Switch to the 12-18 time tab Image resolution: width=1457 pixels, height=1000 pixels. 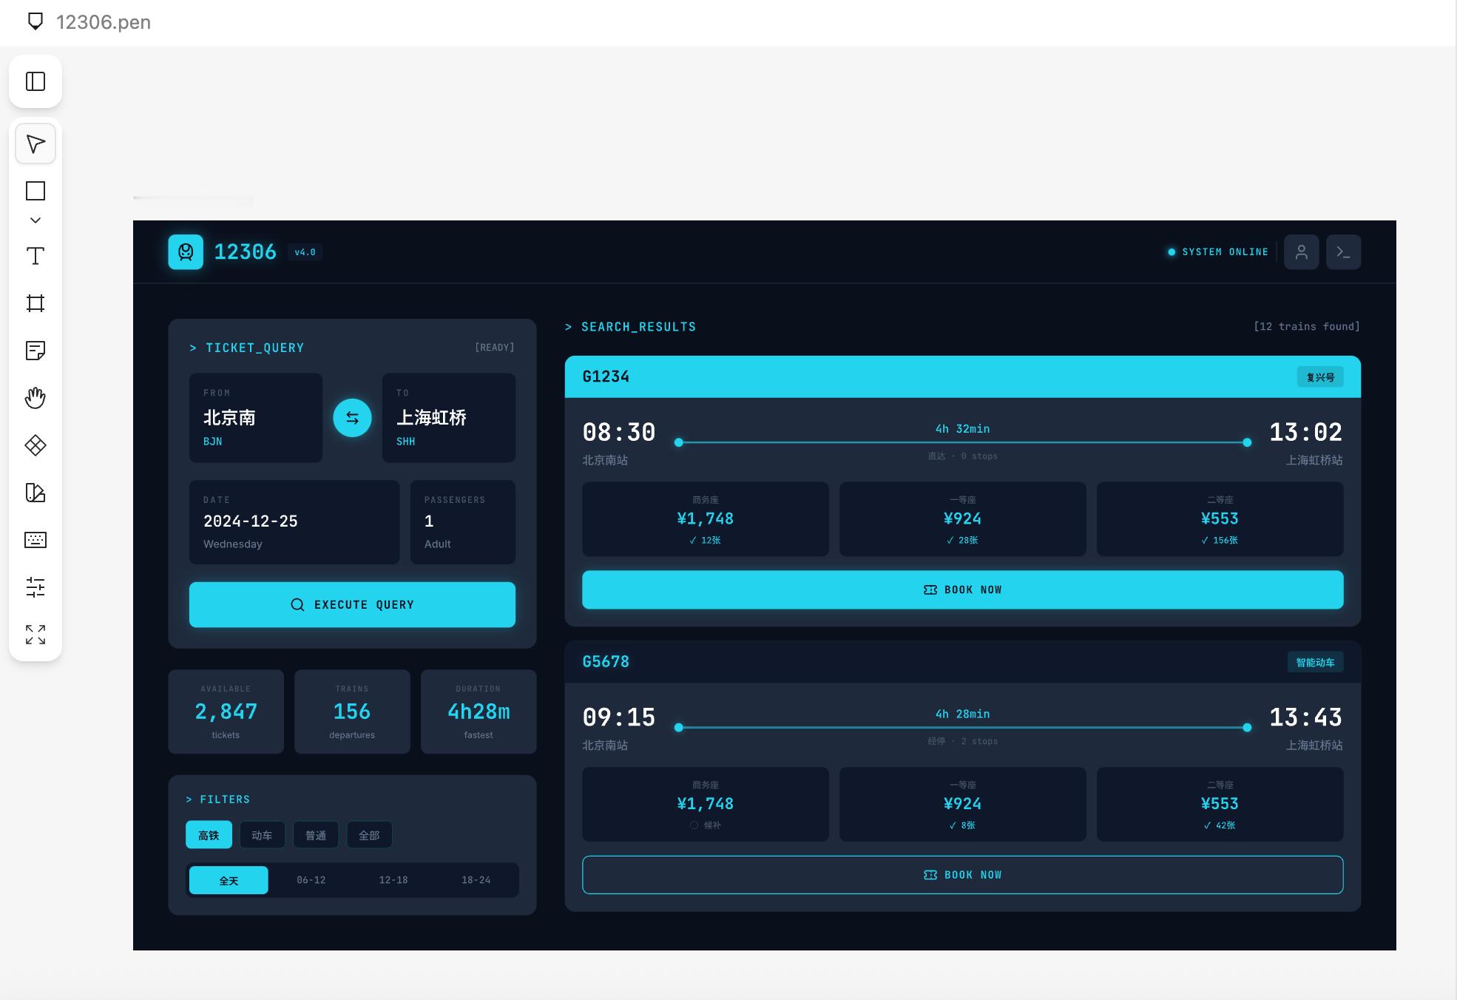tap(393, 880)
